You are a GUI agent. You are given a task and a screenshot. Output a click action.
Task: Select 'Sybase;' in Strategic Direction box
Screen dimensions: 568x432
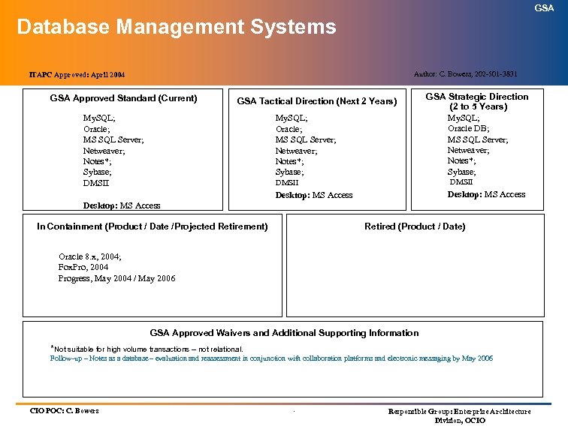[x=462, y=172]
